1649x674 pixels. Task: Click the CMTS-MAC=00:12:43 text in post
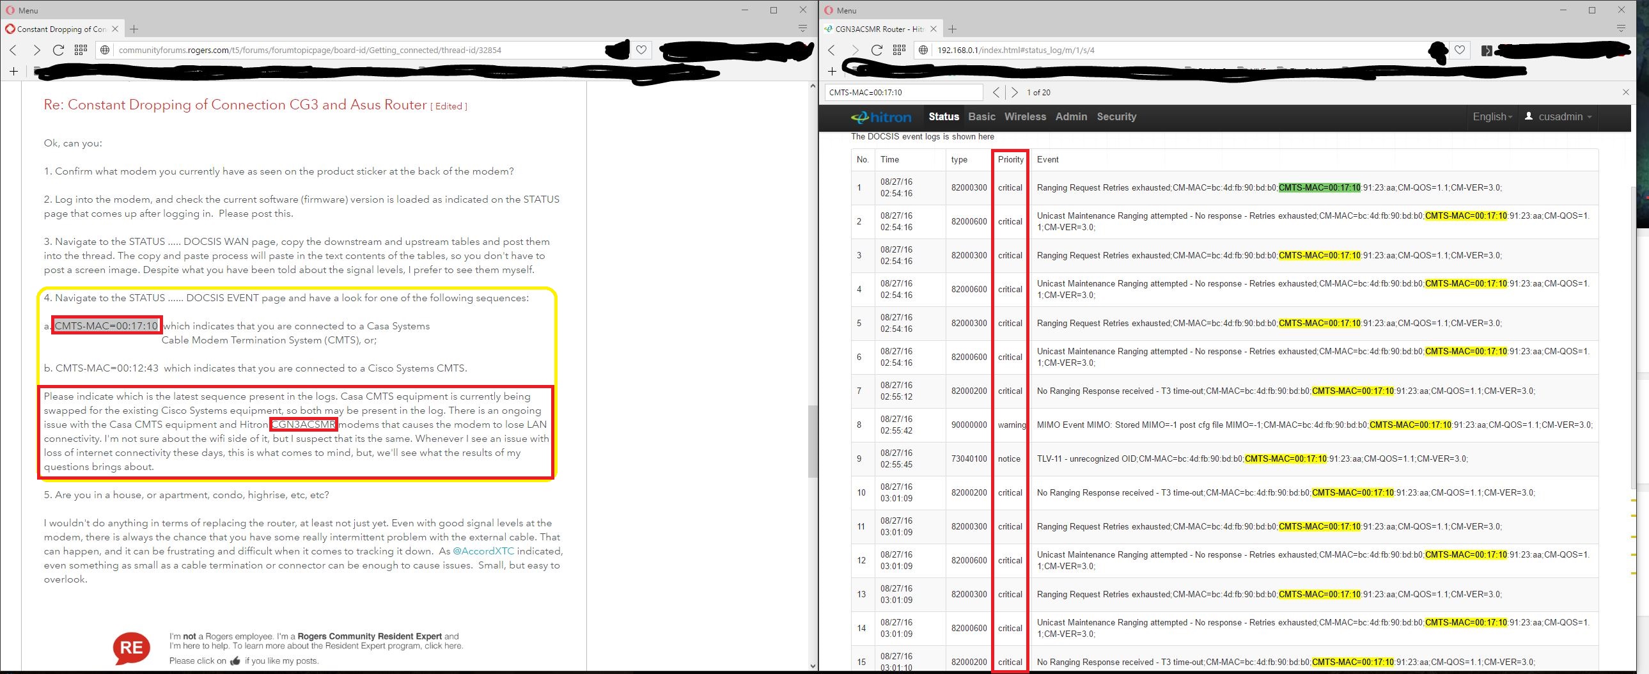(x=107, y=368)
